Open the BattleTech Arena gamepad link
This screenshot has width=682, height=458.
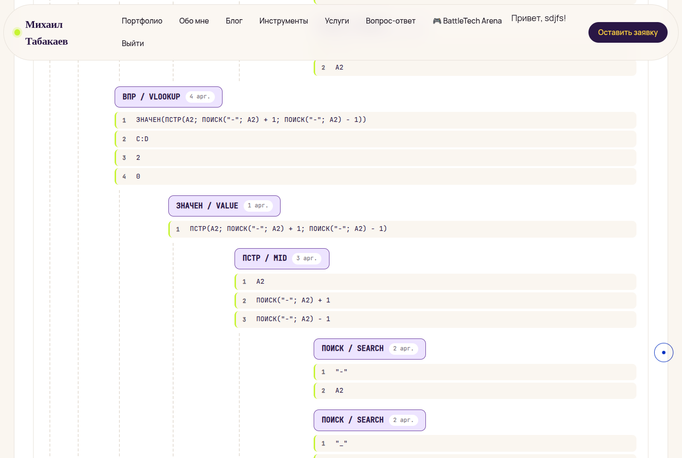tap(467, 21)
